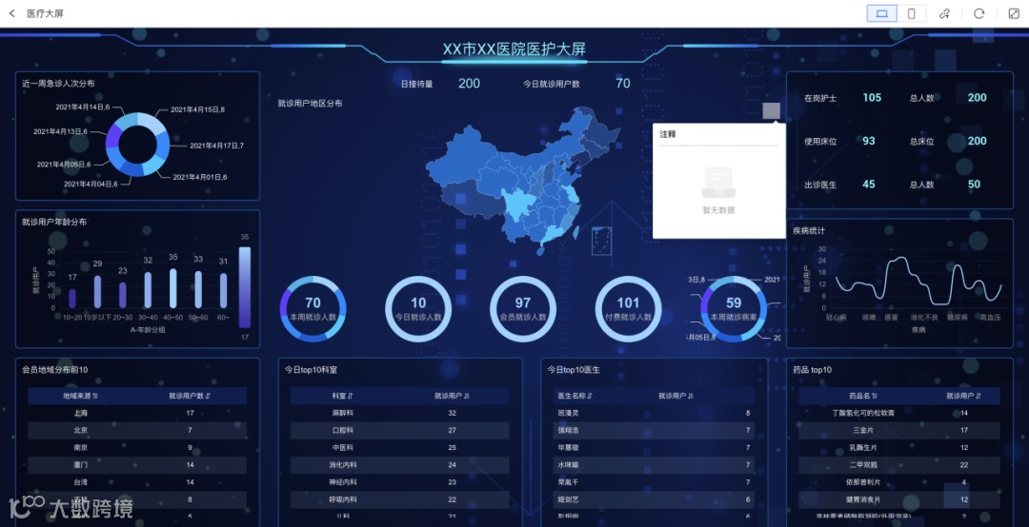Screen dimensions: 1029x527
Task: Click the donut chart in 近一周急诊人次分布
Action: (138, 145)
